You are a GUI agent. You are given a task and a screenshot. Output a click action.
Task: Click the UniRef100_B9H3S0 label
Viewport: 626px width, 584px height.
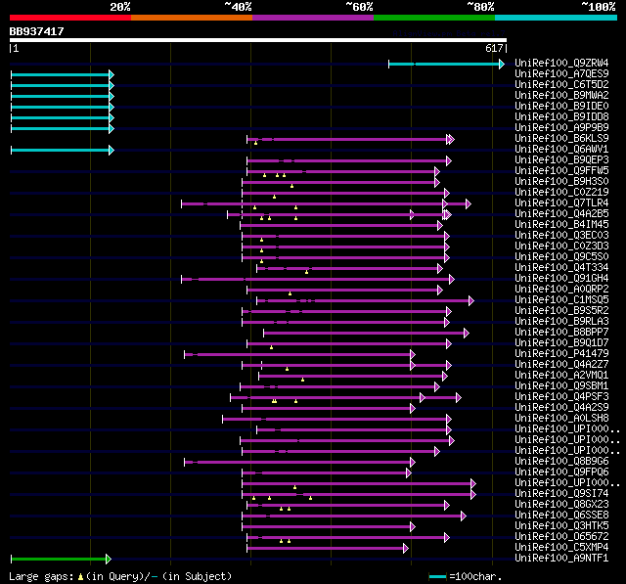tap(561, 182)
